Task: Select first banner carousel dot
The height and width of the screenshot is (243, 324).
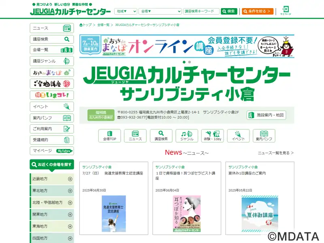Action: coord(184,62)
